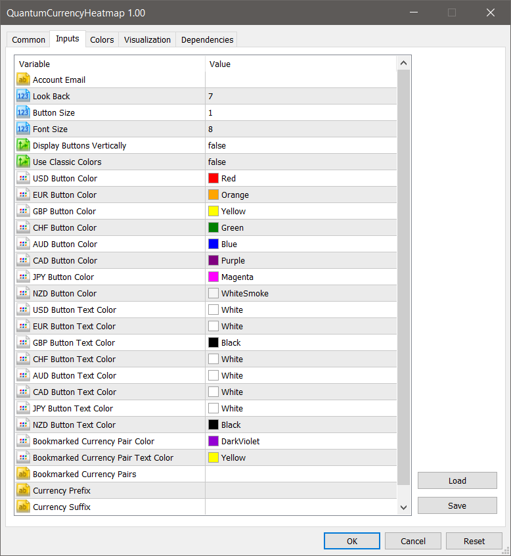
Task: Open the Visualization tab
Action: 147,39
